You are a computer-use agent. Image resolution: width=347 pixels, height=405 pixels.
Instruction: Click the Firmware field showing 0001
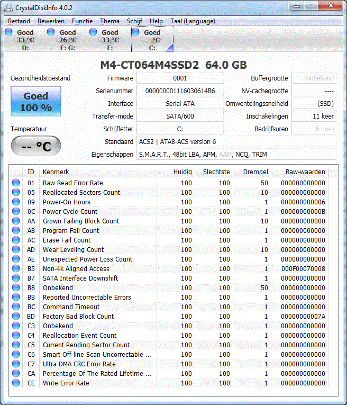click(180, 78)
